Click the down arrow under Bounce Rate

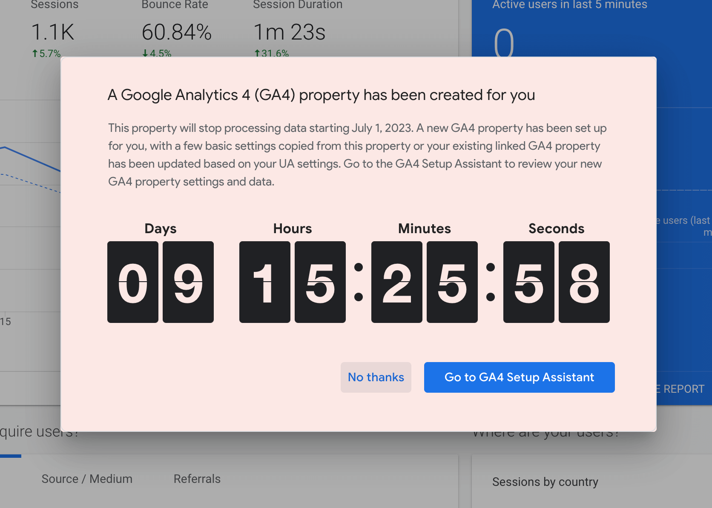coord(145,54)
